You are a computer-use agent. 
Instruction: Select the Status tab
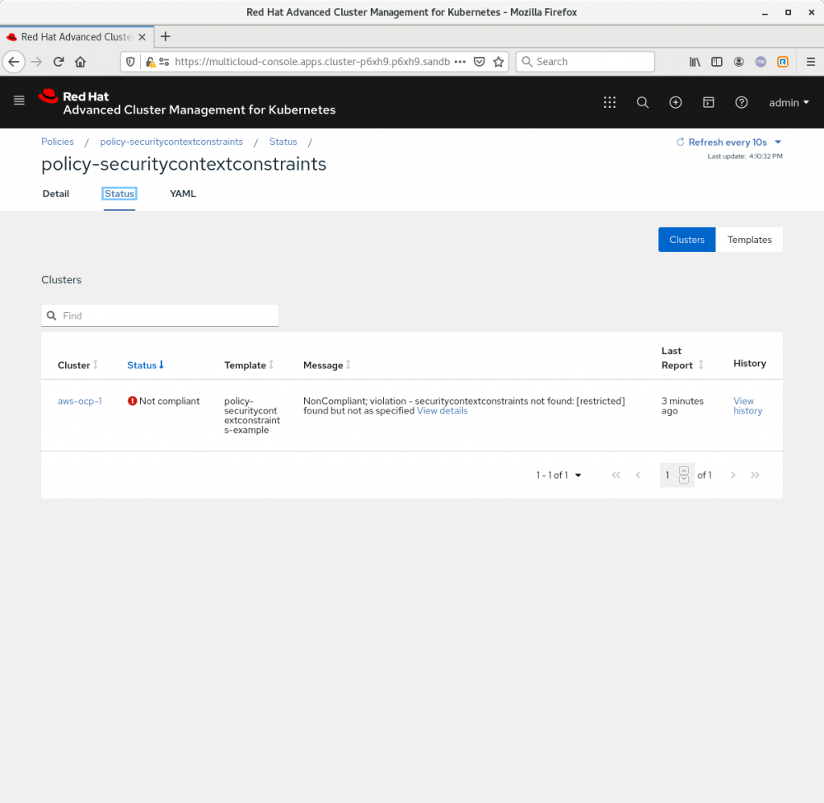point(119,194)
